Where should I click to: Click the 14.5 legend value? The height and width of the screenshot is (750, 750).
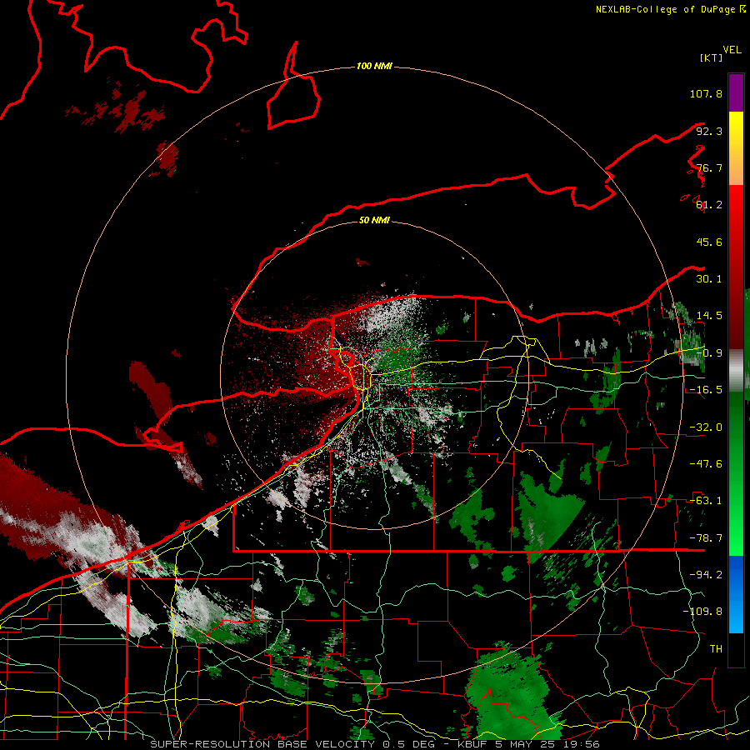709,316
